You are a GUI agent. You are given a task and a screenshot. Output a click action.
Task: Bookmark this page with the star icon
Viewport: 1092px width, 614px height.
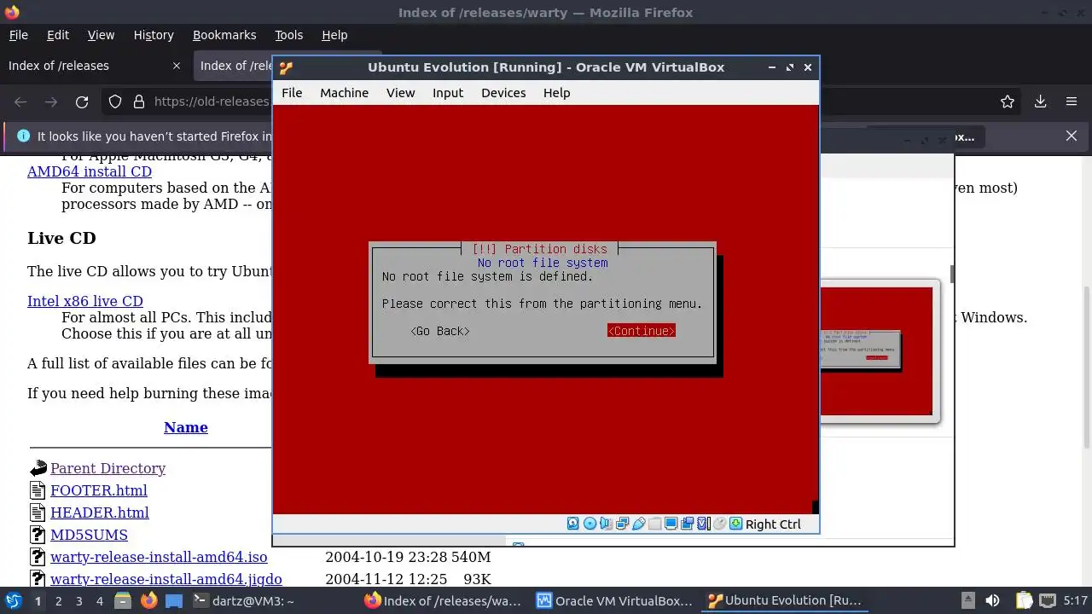coord(1008,101)
